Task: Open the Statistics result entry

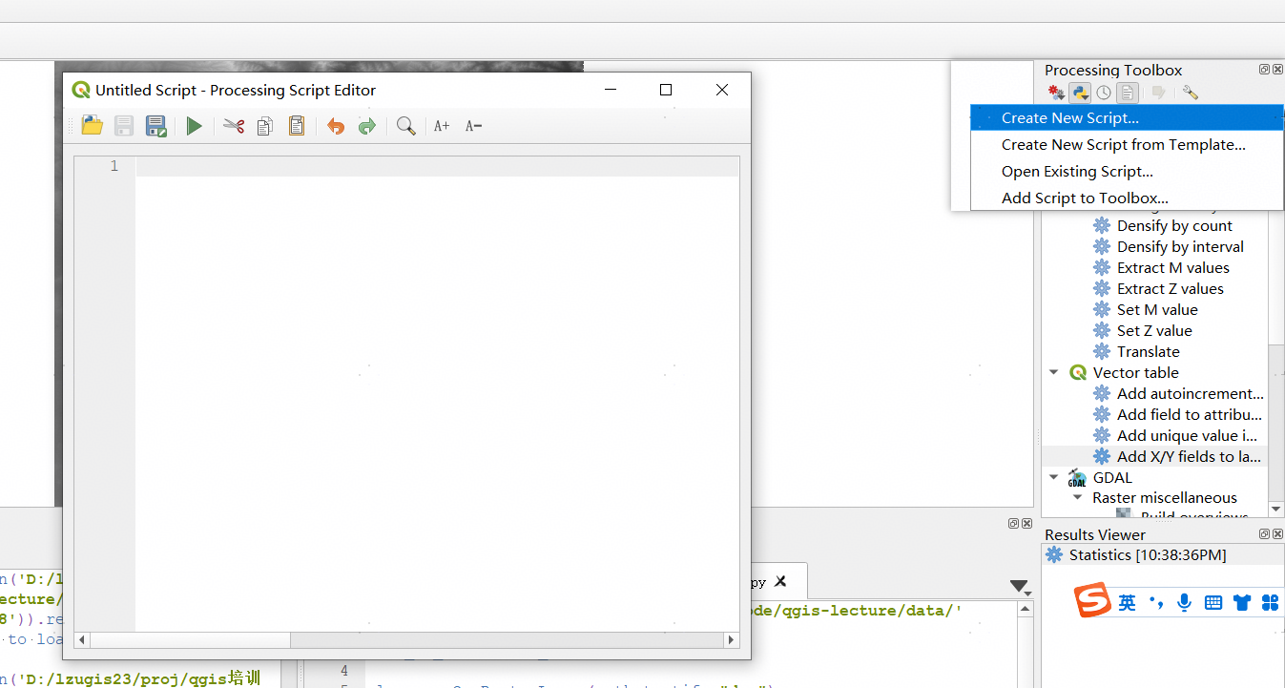Action: [1135, 554]
